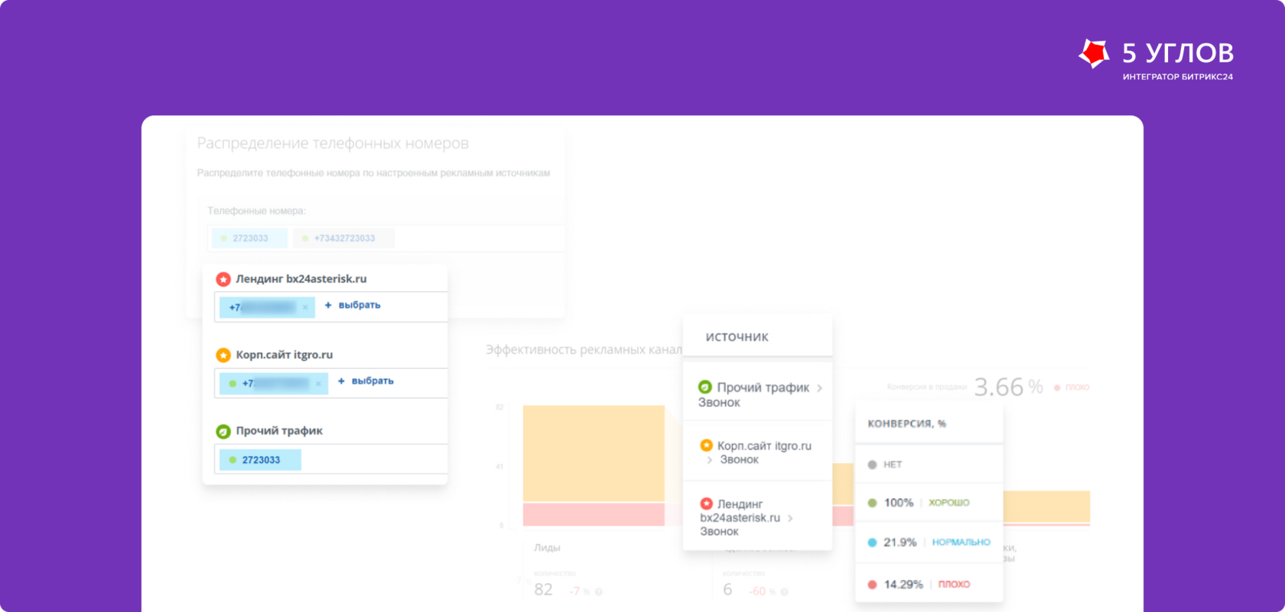This screenshot has width=1285, height=612.
Task: Click the Корп.сайт itgro.ru heading text
Action: 285,355
